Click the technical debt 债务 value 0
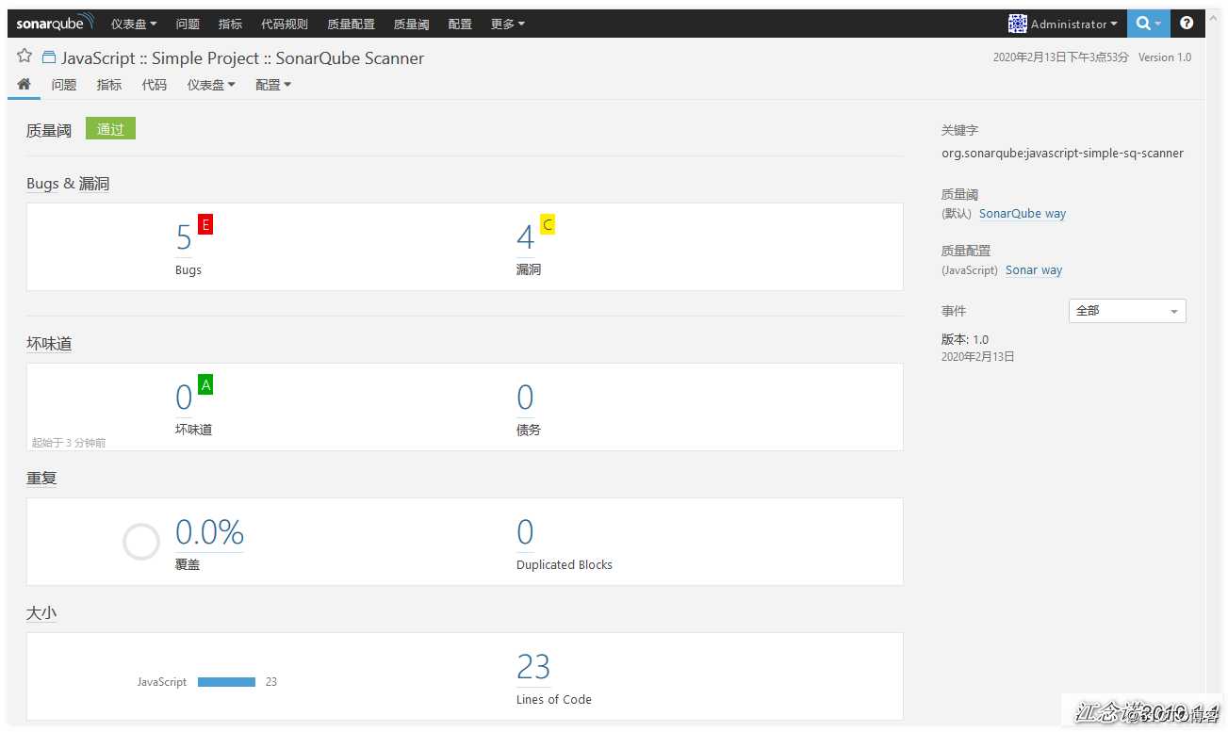This screenshot has width=1228, height=732. point(525,398)
